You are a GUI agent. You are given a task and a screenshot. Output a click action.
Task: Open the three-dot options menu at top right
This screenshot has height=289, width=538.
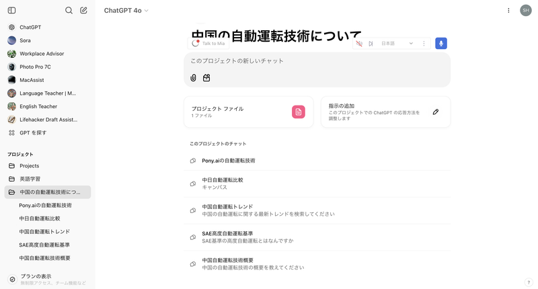(508, 10)
